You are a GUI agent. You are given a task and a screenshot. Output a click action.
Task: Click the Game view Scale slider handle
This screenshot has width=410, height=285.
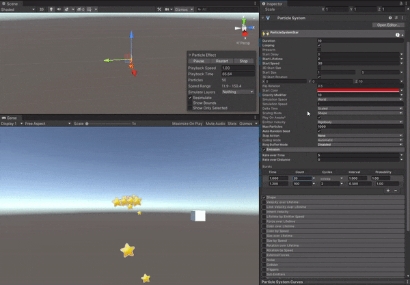tap(87, 124)
